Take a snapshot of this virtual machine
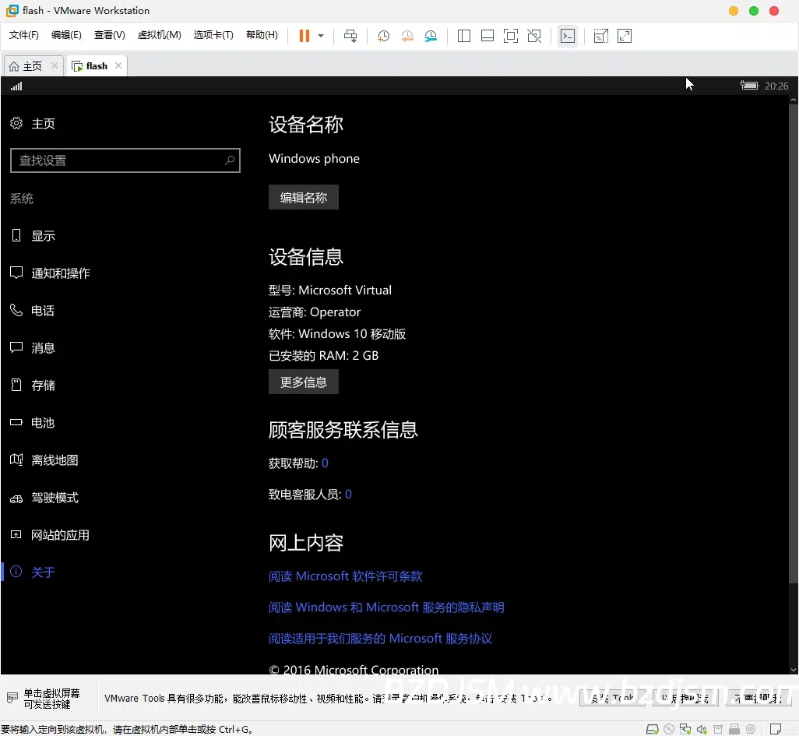 click(x=383, y=36)
